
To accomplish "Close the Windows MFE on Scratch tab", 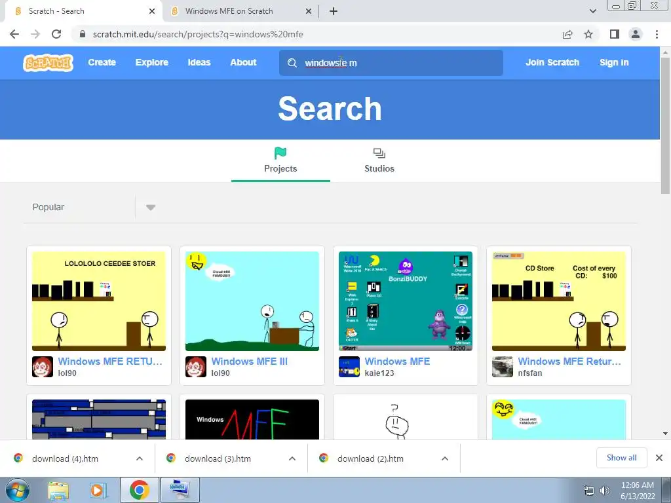I will [x=309, y=11].
